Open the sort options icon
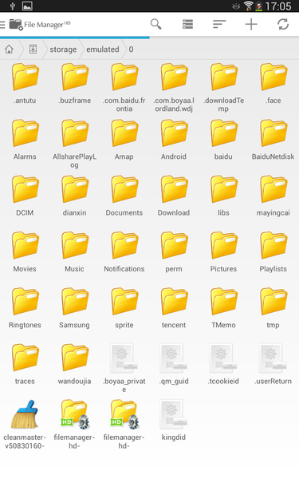The height and width of the screenshot is (479, 299). 219,24
